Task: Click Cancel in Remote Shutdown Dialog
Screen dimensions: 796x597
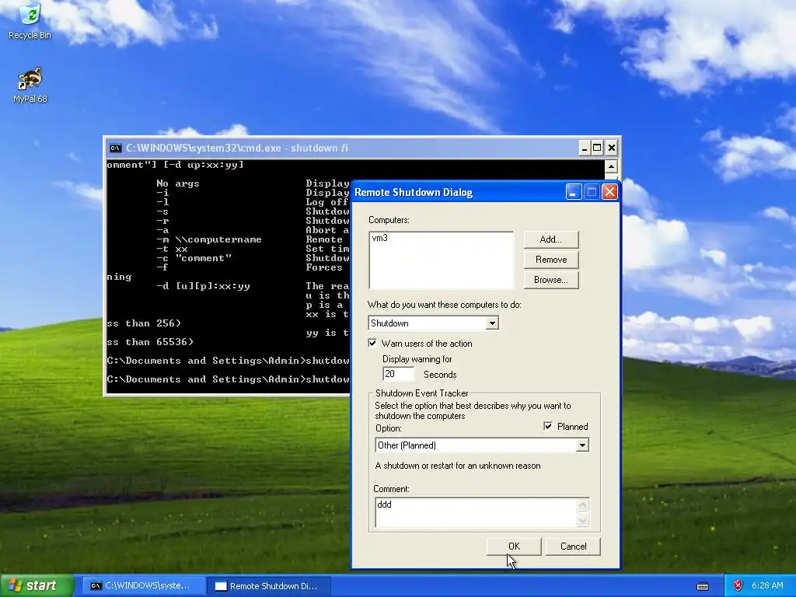Action: (573, 546)
